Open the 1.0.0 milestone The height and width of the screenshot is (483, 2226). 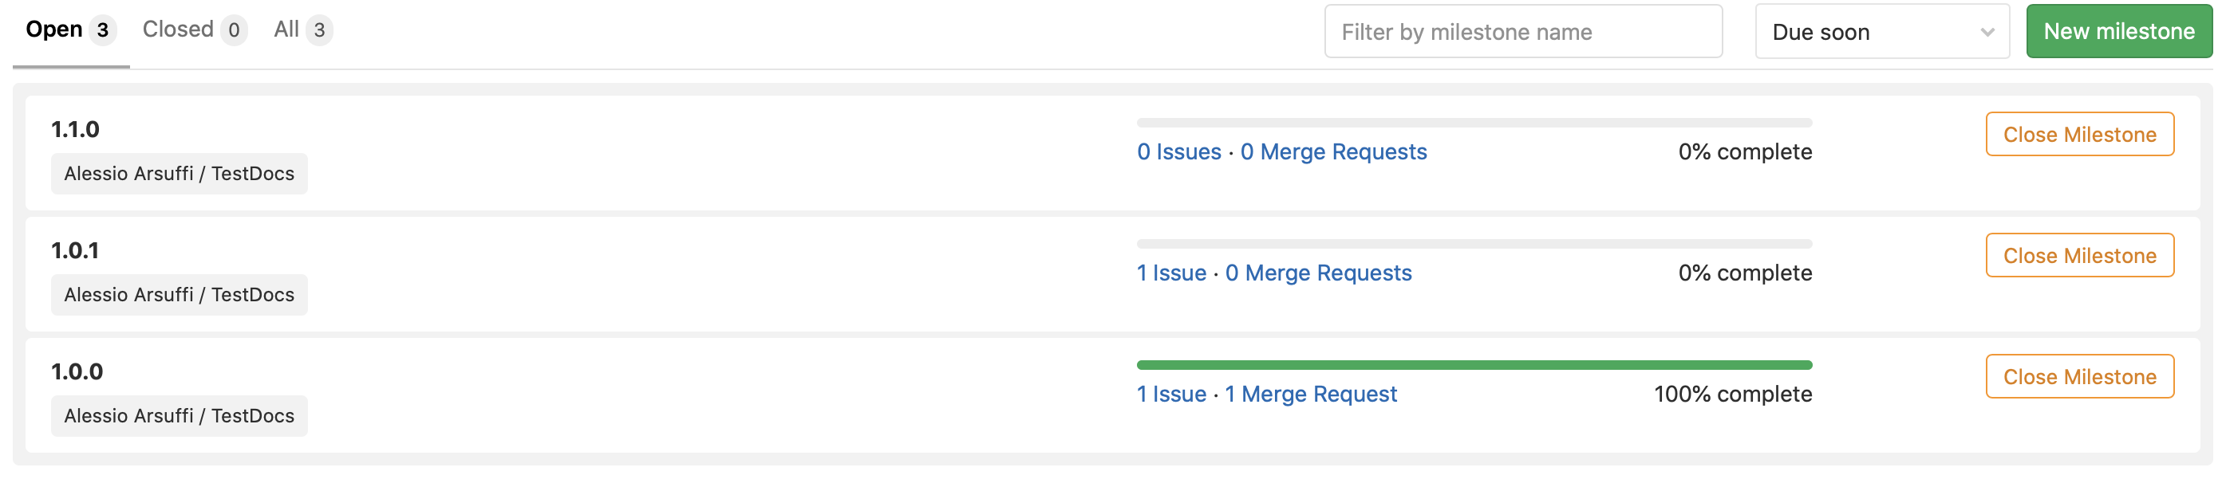[x=77, y=371]
